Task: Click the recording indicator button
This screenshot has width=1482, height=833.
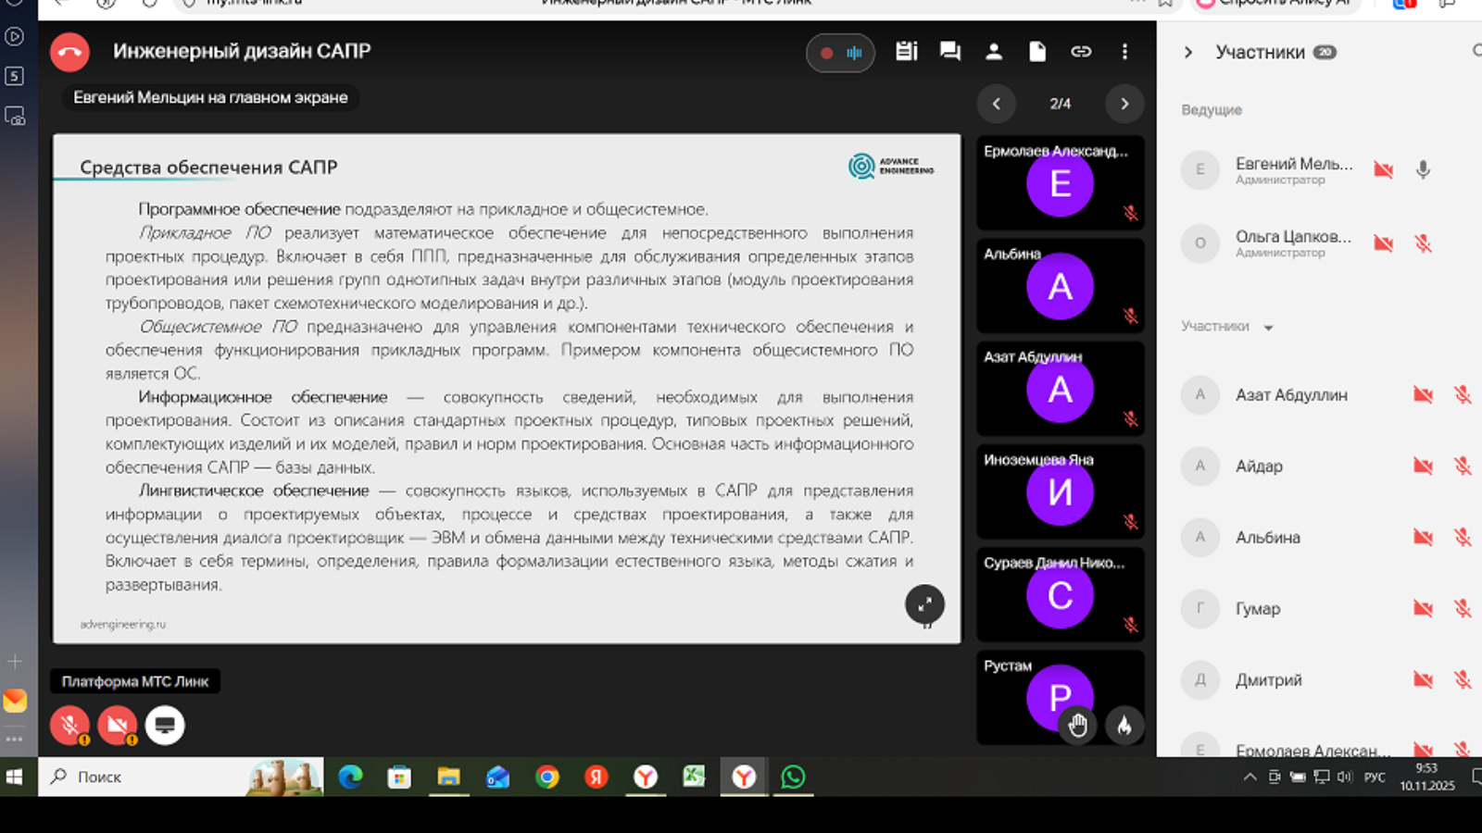Action: 840,53
